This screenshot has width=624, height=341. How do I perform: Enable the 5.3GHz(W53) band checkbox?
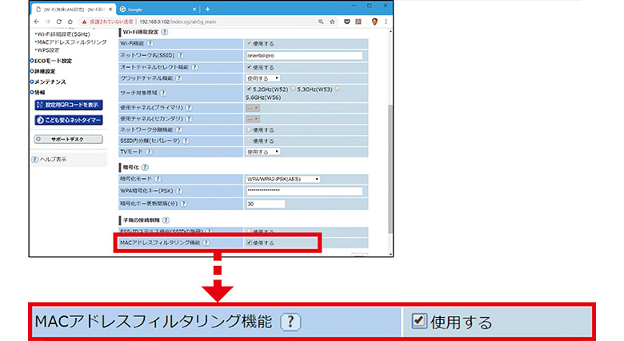click(x=293, y=89)
